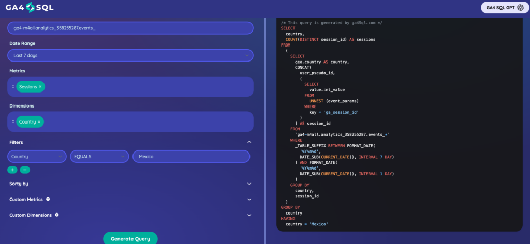This screenshot has width=530, height=244.
Task: Click the Filters label
Action: tap(16, 142)
